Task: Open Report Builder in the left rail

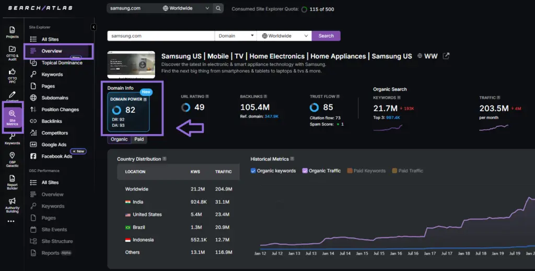Action: pos(13,182)
